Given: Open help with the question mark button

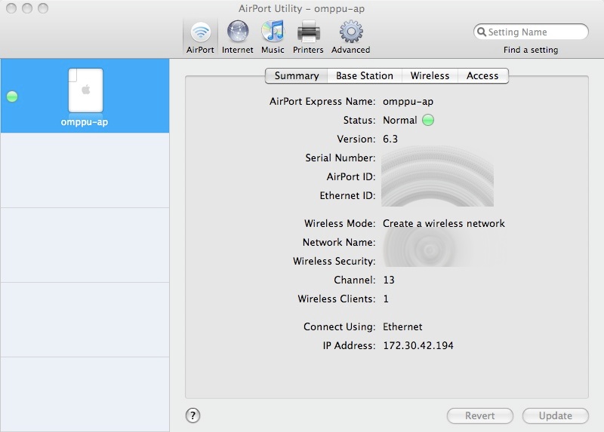Looking at the screenshot, I should click(x=193, y=415).
